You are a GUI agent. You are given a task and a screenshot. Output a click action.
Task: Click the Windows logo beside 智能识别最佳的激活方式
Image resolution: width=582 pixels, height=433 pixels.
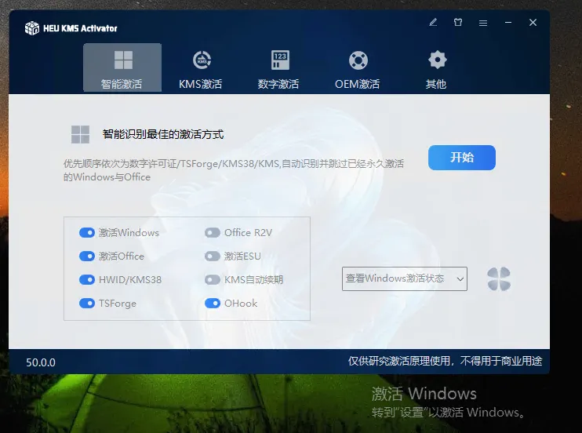pyautogui.click(x=80, y=134)
